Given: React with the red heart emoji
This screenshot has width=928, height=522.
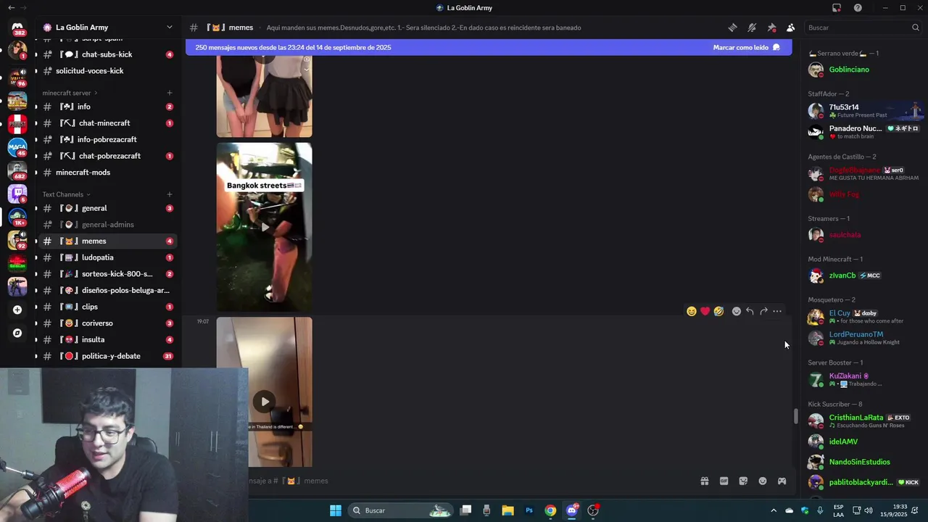Looking at the screenshot, I should click(705, 311).
